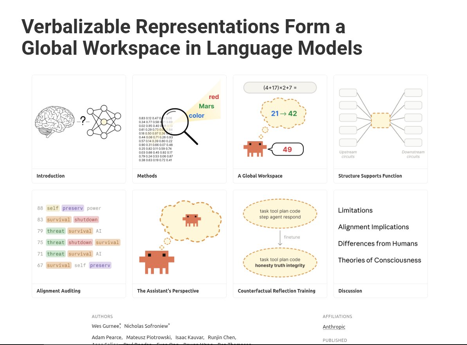Screen dimensions: 467x345
Task: Click the orange creature beside the 49 bubble
Action: (x=255, y=149)
